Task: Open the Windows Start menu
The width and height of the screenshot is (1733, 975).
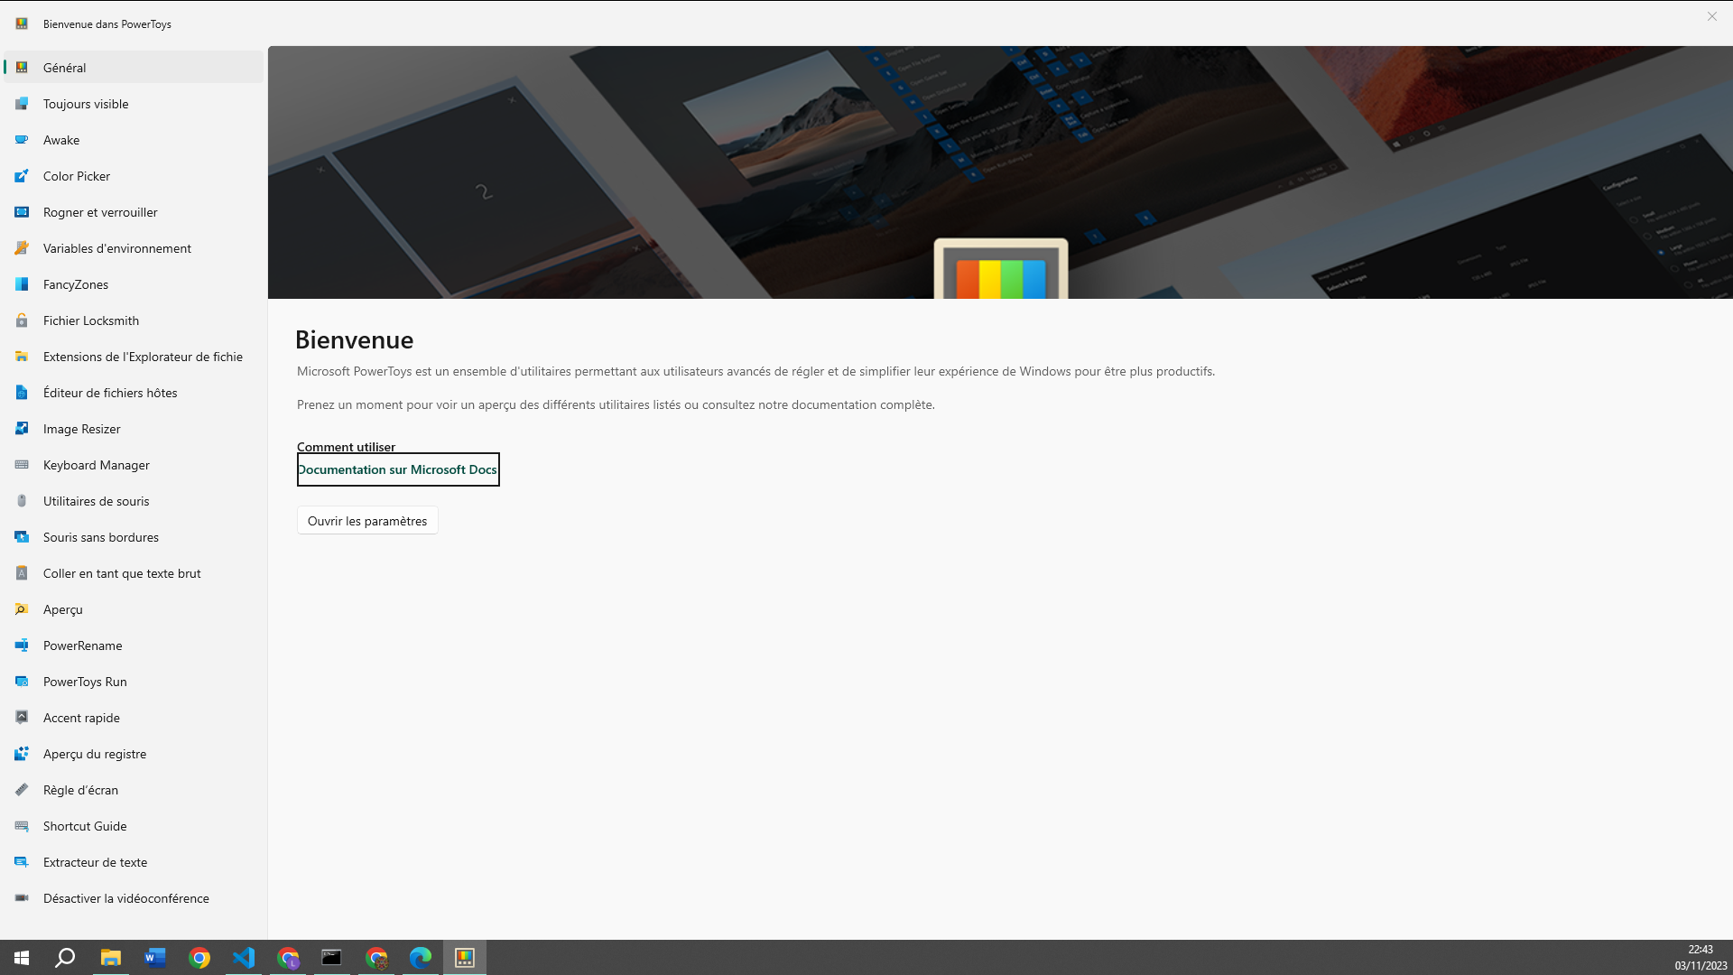Action: tap(22, 957)
